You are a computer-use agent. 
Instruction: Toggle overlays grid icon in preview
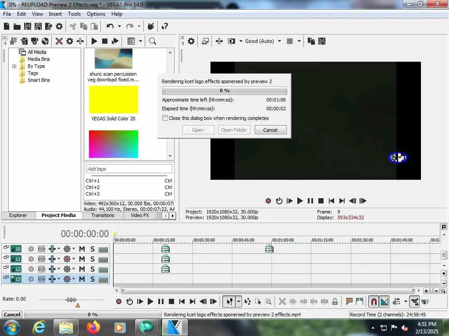pyautogui.click(x=290, y=41)
